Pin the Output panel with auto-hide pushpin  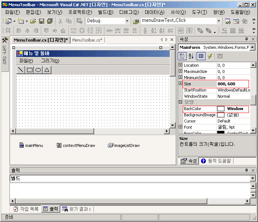coord(246,171)
